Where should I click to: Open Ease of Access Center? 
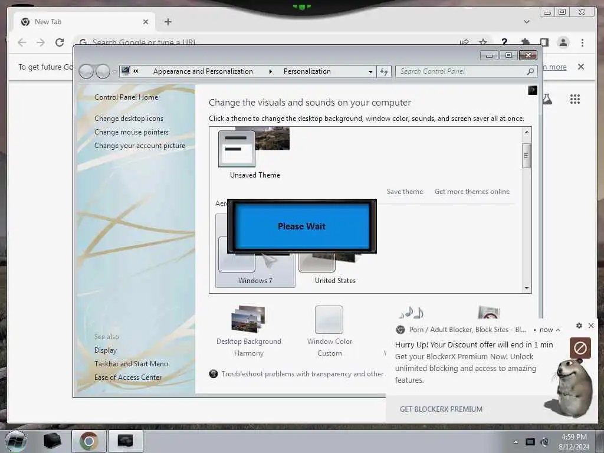[128, 377]
